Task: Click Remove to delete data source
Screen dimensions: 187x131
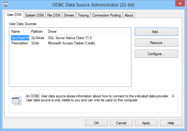Action: point(156,43)
